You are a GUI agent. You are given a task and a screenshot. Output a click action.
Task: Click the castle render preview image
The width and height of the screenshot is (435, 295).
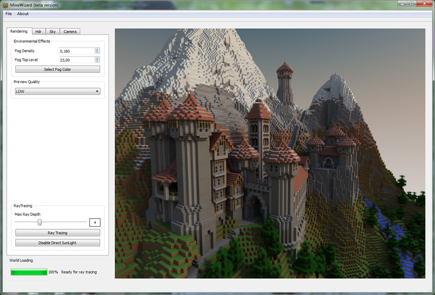tap(270, 153)
